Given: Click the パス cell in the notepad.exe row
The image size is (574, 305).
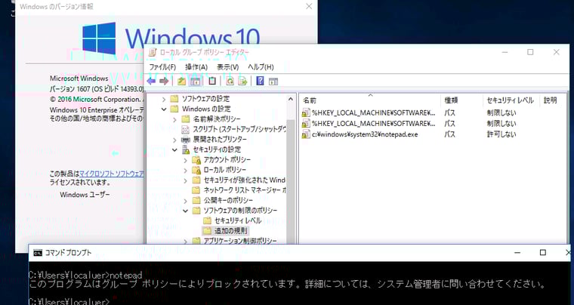Looking at the screenshot, I should (449, 134).
